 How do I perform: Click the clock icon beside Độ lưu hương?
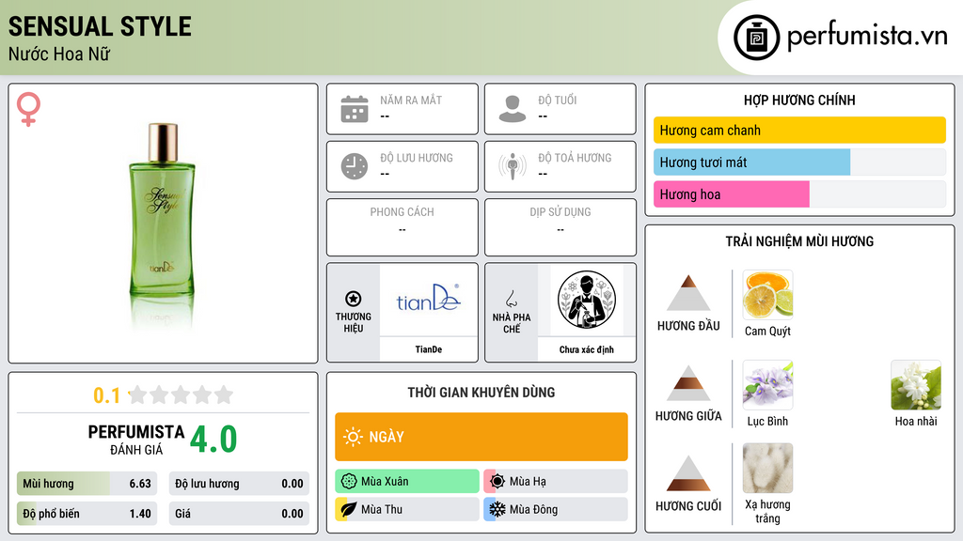click(355, 166)
